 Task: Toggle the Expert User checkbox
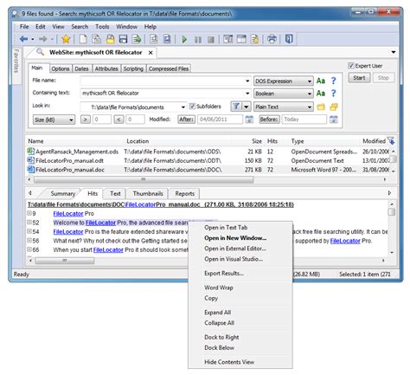click(x=351, y=66)
